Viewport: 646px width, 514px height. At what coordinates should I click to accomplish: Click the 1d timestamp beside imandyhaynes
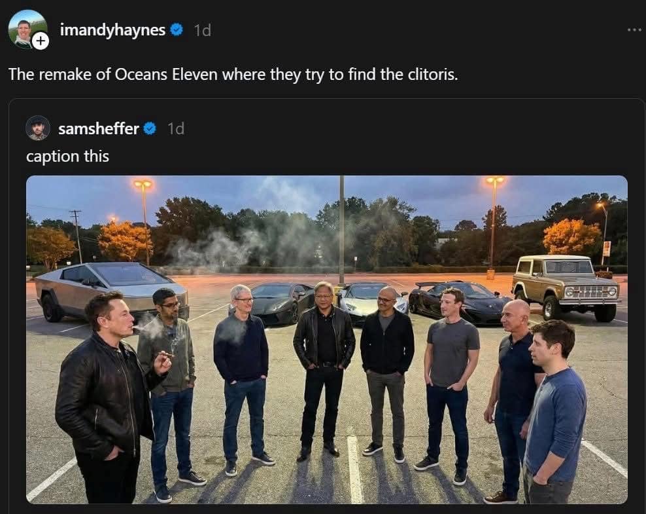(202, 30)
